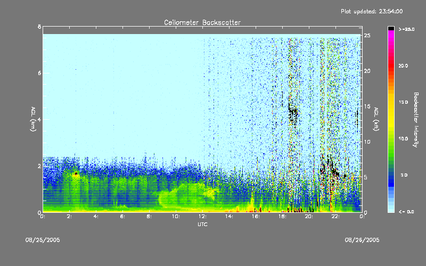Click the '15' tick on kft axis
Image resolution: width=426 pixels, height=266 pixels.
pos(367,106)
